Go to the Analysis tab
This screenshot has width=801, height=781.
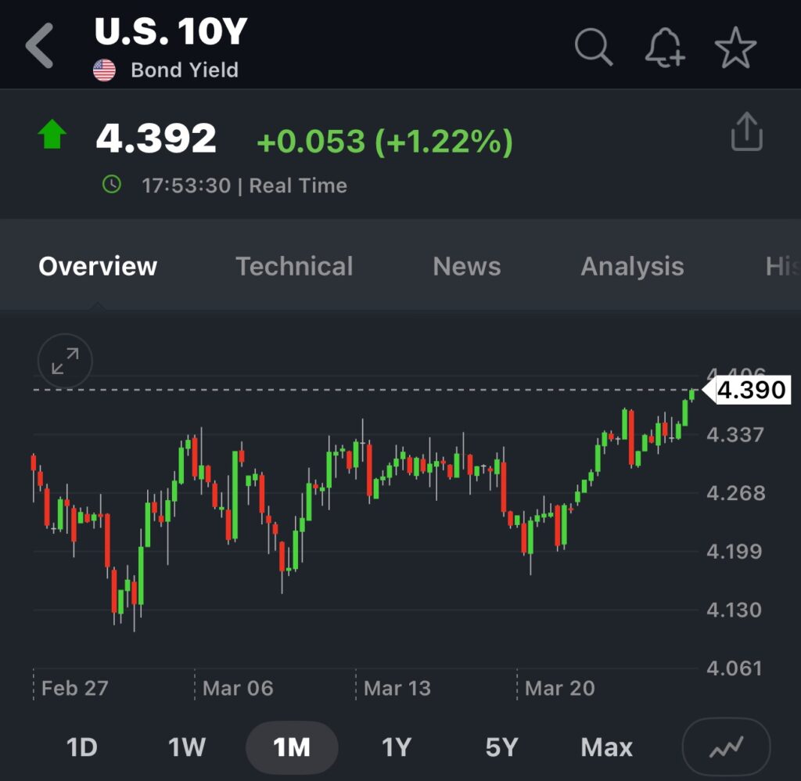[x=632, y=266]
